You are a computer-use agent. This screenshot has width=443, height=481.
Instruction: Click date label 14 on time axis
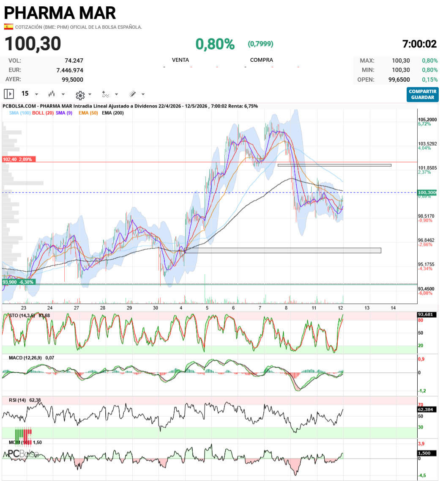(393, 308)
